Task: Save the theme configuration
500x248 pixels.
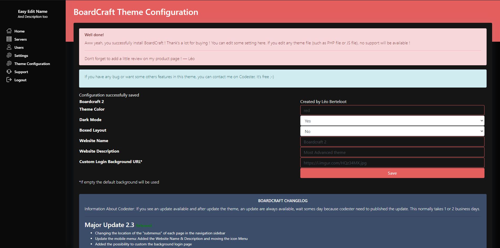Action: click(x=392, y=173)
